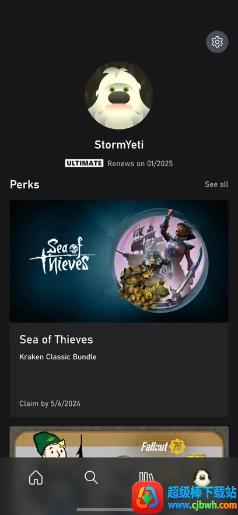Tap the Vault Boy character image

pyautogui.click(x=49, y=444)
